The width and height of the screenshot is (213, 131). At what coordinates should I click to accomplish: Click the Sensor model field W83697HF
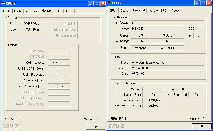click(167, 48)
